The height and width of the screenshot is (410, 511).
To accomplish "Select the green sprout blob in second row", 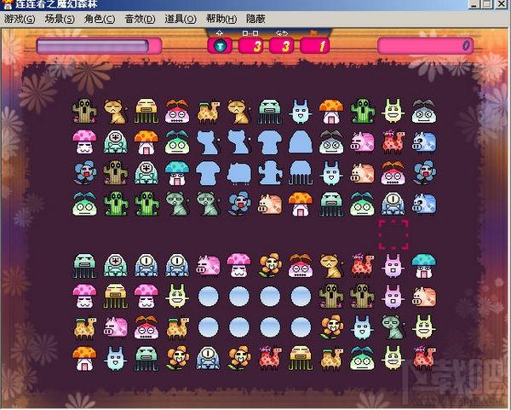I will tap(177, 142).
